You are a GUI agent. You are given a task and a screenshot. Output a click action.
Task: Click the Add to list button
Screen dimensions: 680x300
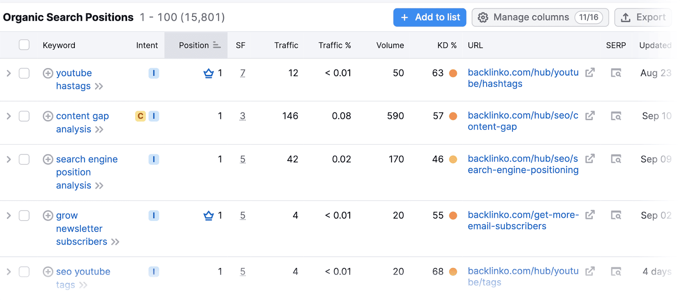coord(430,17)
